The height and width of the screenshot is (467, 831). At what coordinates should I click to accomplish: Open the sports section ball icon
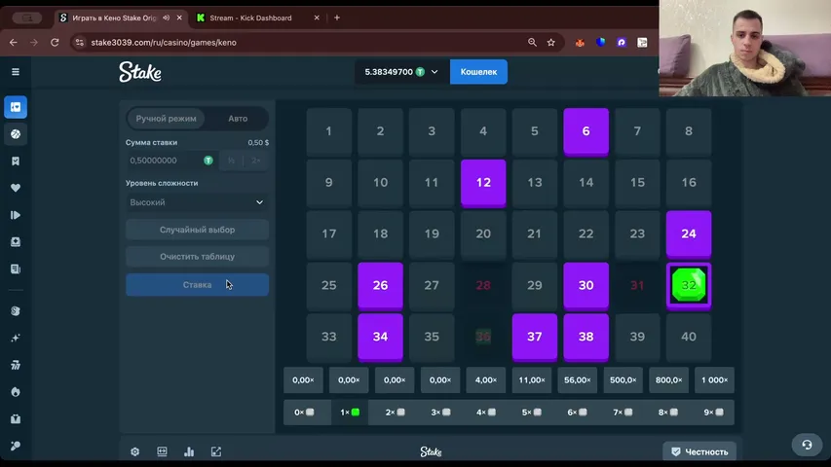click(16, 134)
